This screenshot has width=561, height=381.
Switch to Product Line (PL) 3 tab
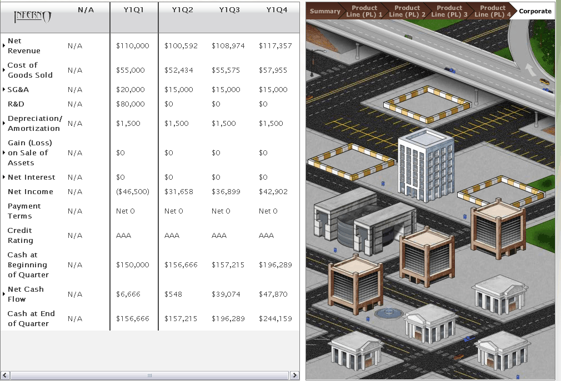pyautogui.click(x=449, y=11)
